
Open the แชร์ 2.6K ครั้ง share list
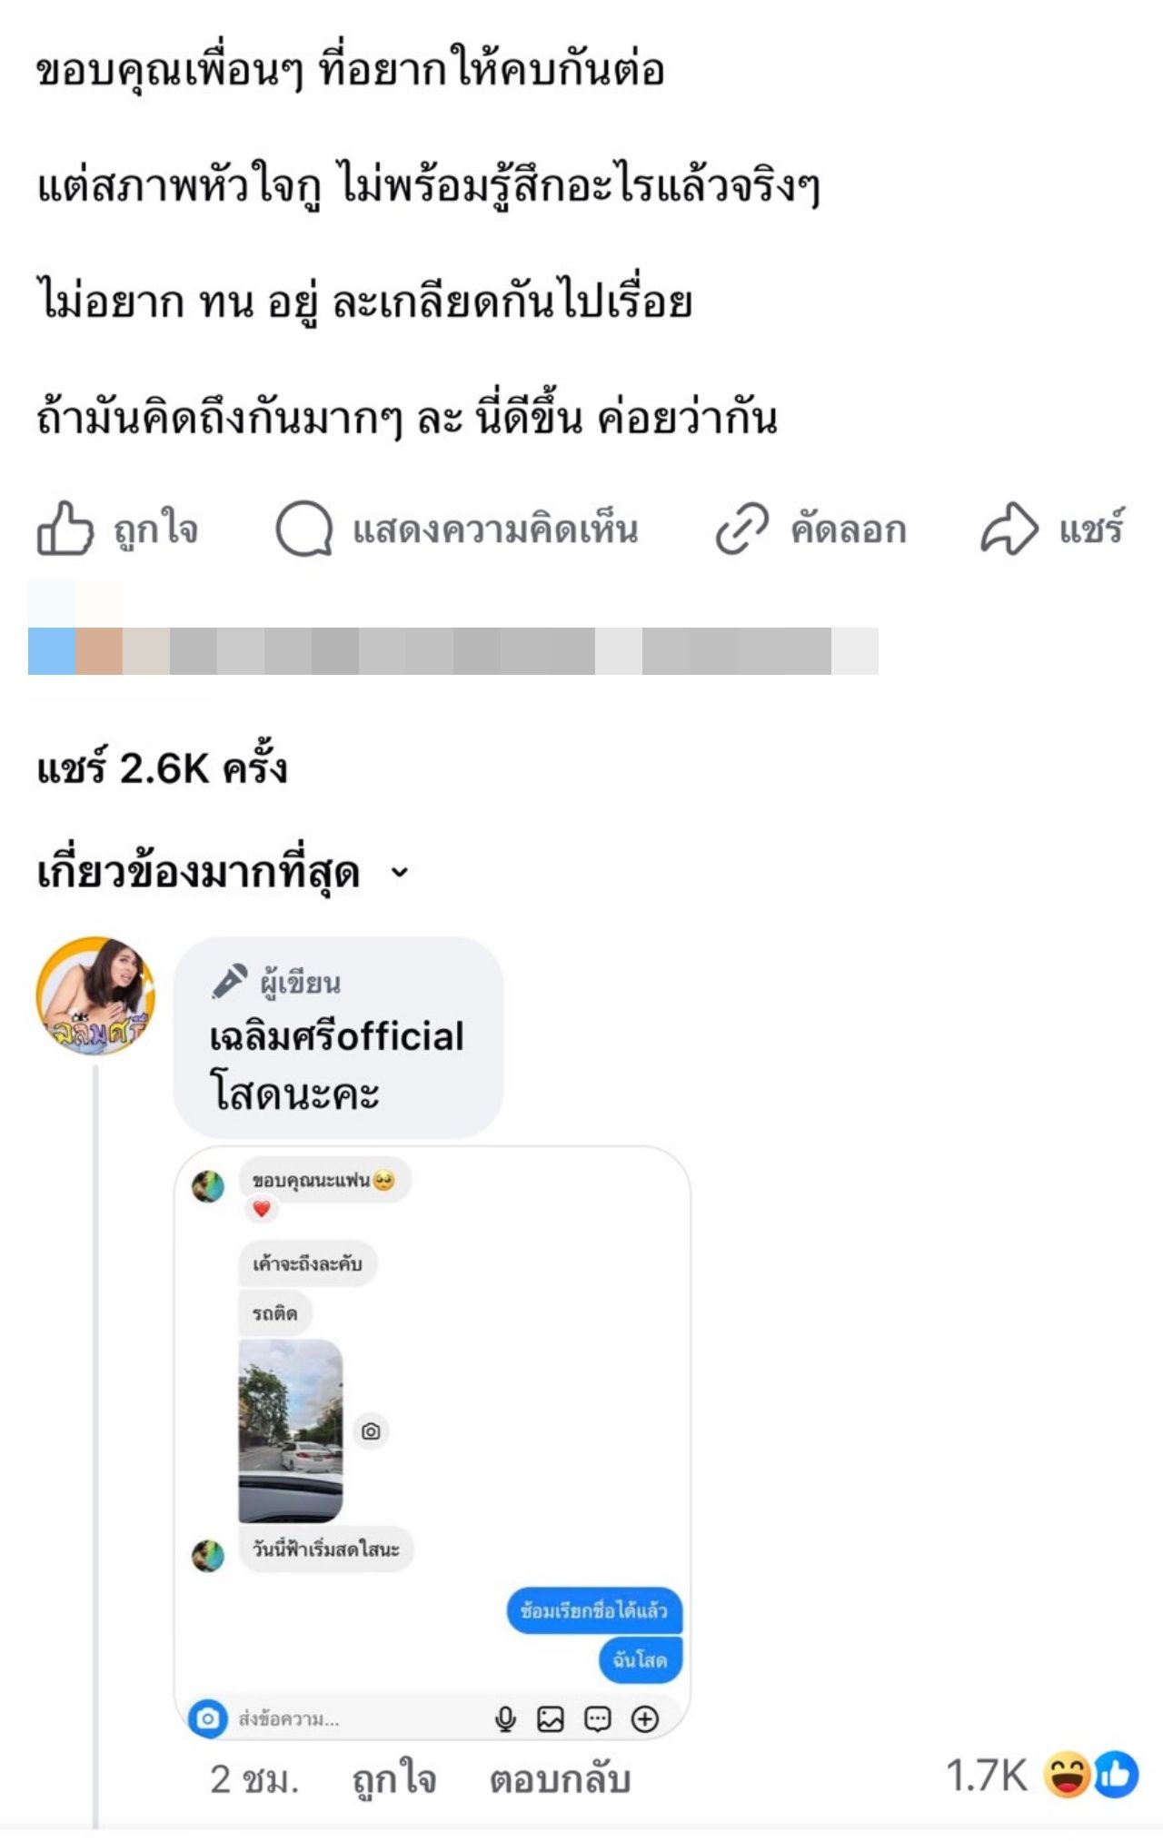[162, 768]
